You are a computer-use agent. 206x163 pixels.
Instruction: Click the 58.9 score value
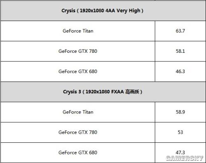coord(180,112)
